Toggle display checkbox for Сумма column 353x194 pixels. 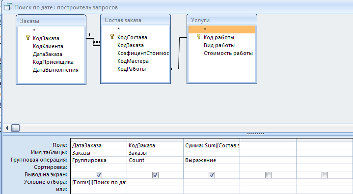pos(212,175)
